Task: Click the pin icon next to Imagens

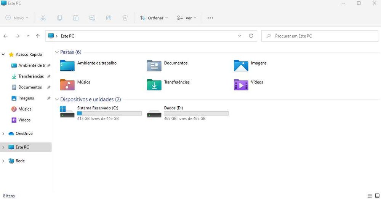Action: (x=49, y=98)
